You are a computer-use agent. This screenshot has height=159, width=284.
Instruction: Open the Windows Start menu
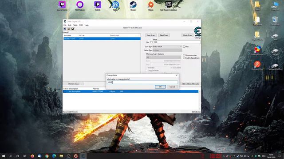tap(4, 156)
